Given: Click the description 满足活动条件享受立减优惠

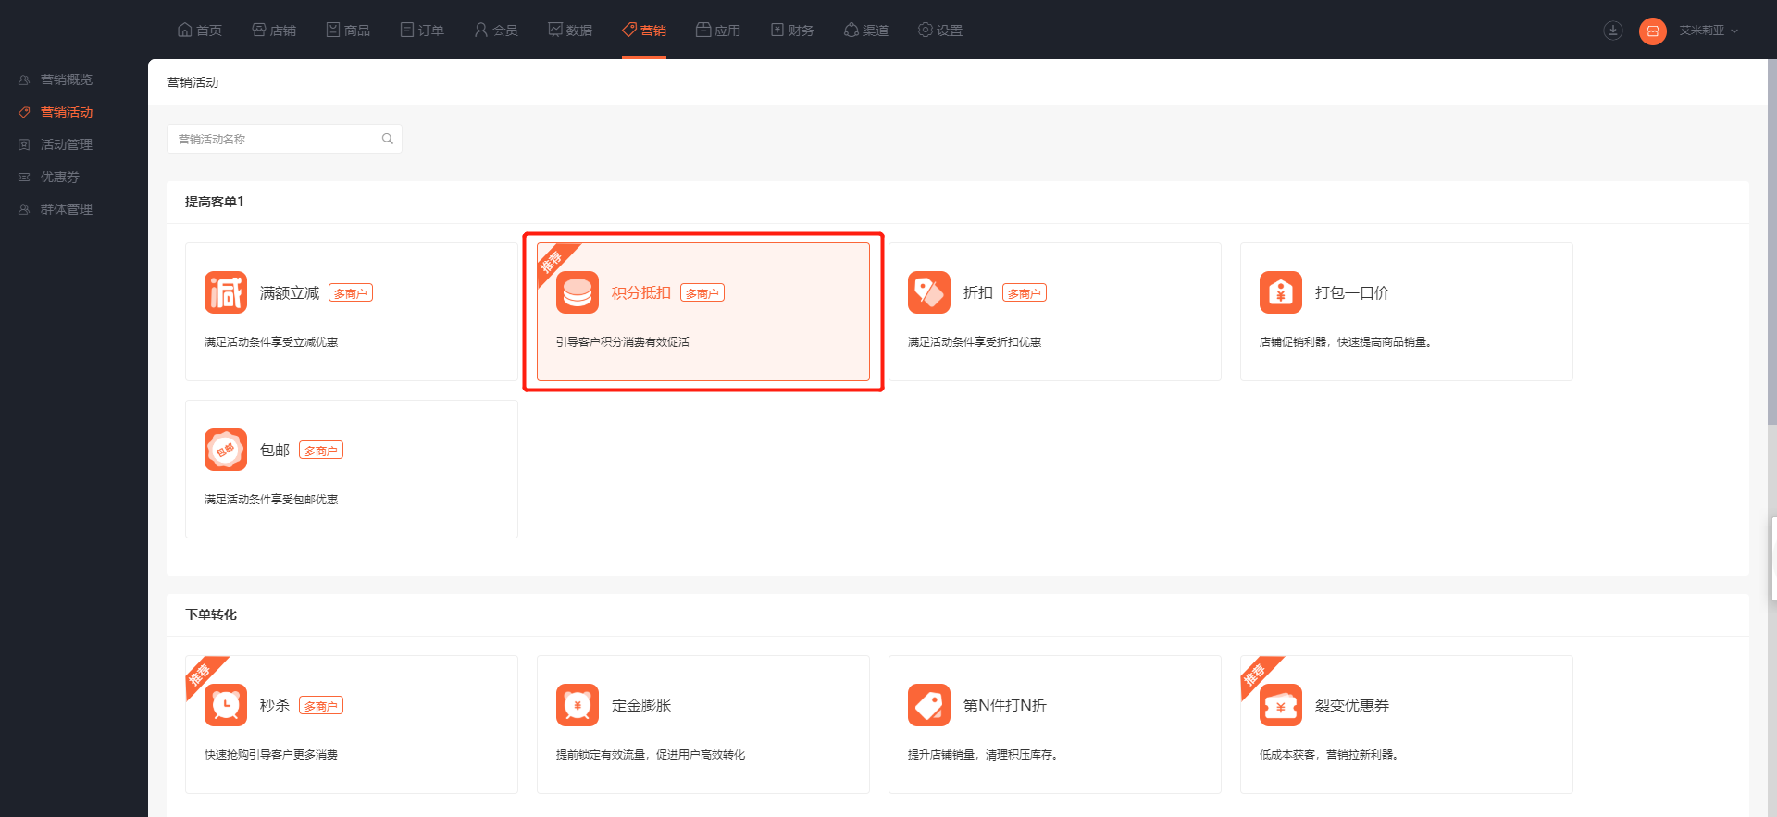Looking at the screenshot, I should pyautogui.click(x=271, y=342).
